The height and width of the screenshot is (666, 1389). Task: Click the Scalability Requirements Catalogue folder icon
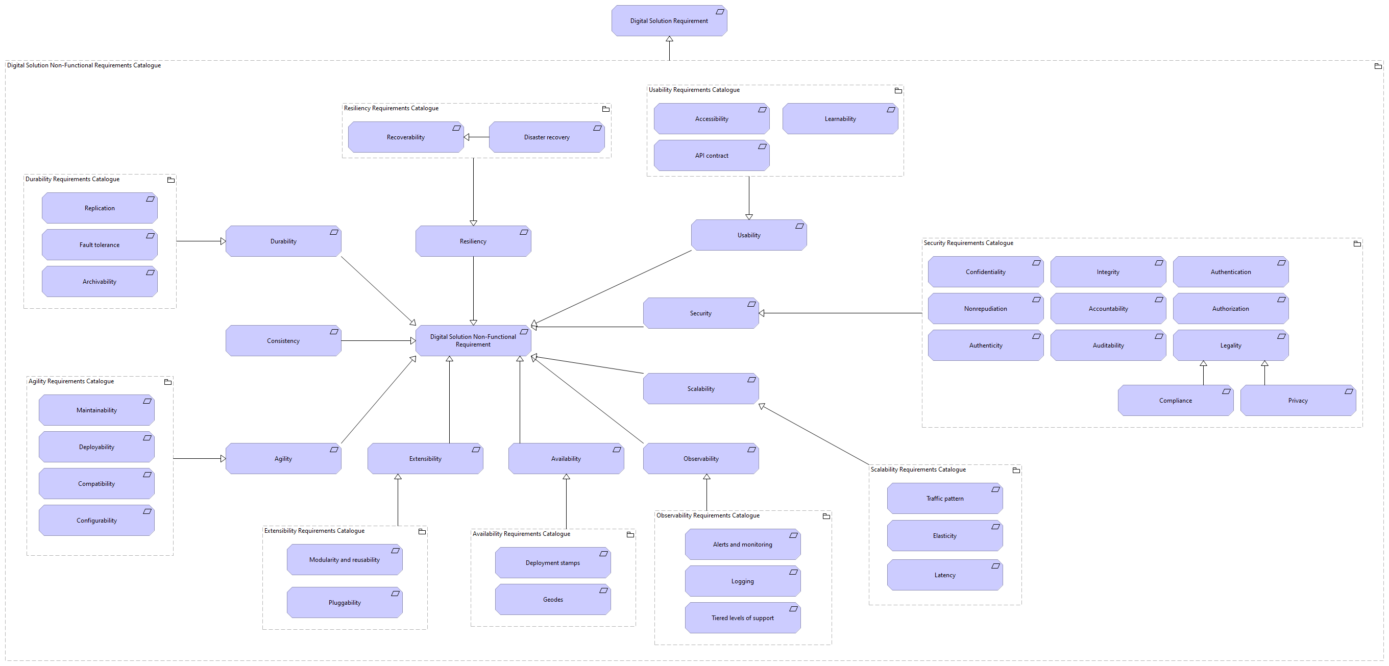pos(1016,470)
